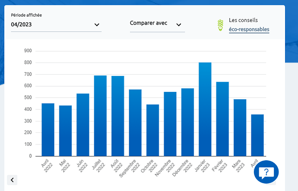This screenshot has height=191, width=298.
Task: Pick the Septembre 2022 bar
Action: pos(135,123)
